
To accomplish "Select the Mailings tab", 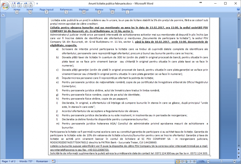I will click(x=84, y=10).
